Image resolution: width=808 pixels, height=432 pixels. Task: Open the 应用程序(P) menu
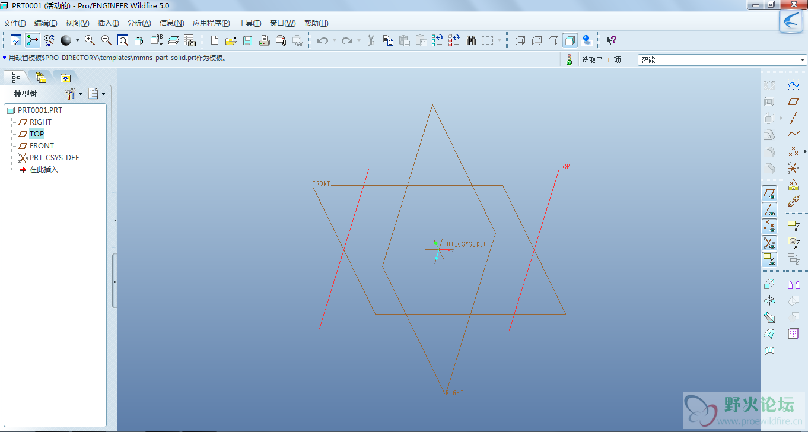211,23
